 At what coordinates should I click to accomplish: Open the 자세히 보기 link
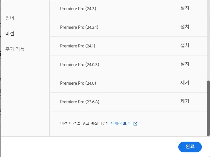120,124
